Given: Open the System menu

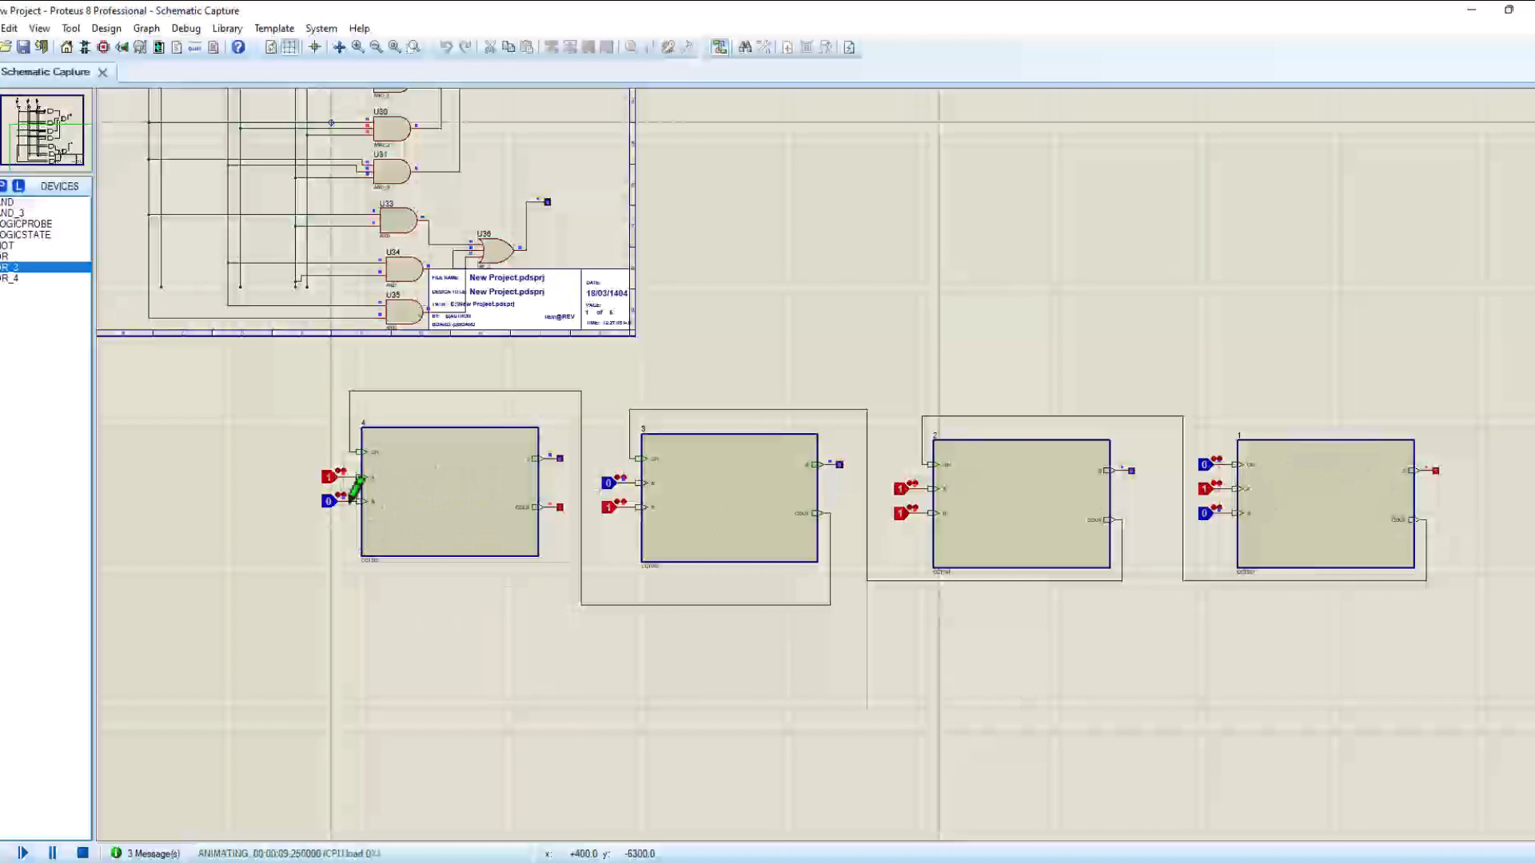Looking at the screenshot, I should pyautogui.click(x=321, y=28).
